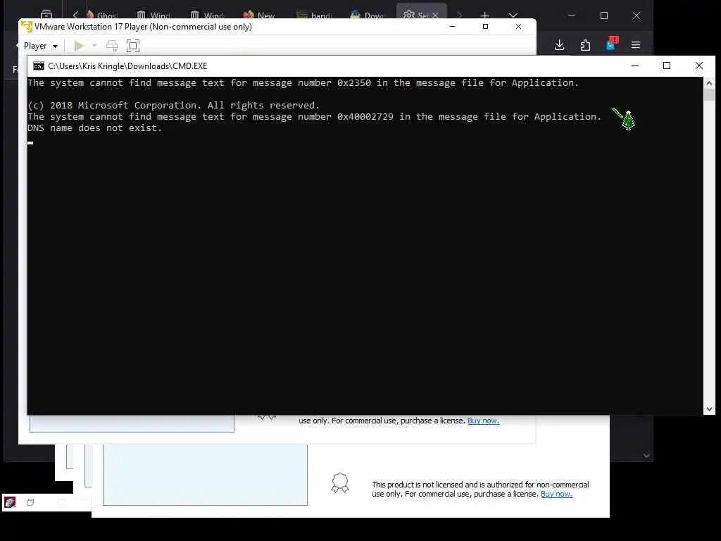This screenshot has height=541, width=721.
Task: Close the VMware Workstation Player window
Action: [x=518, y=27]
